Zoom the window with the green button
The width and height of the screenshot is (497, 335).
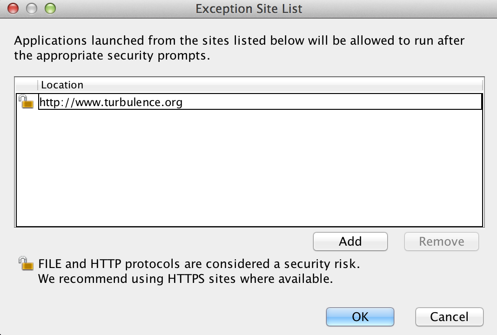50,8
